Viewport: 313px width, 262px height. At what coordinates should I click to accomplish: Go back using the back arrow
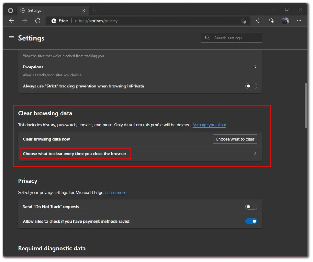coord(12,21)
